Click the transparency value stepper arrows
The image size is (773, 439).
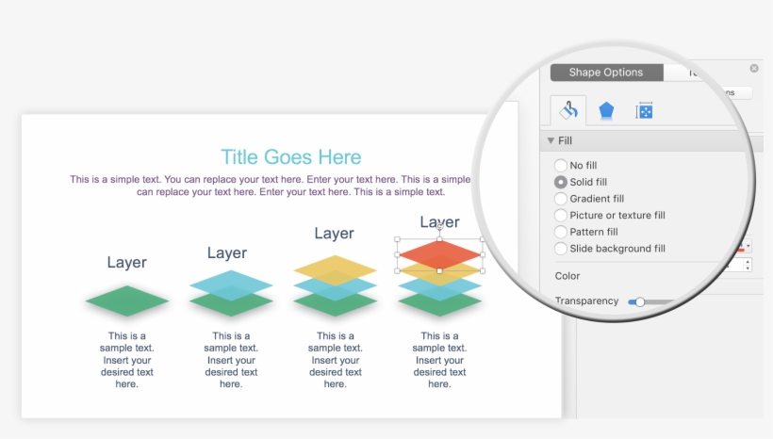[x=748, y=265]
